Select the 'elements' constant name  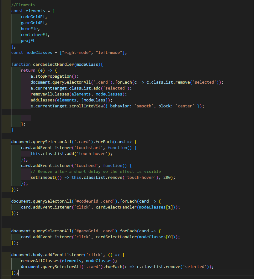point(35,11)
